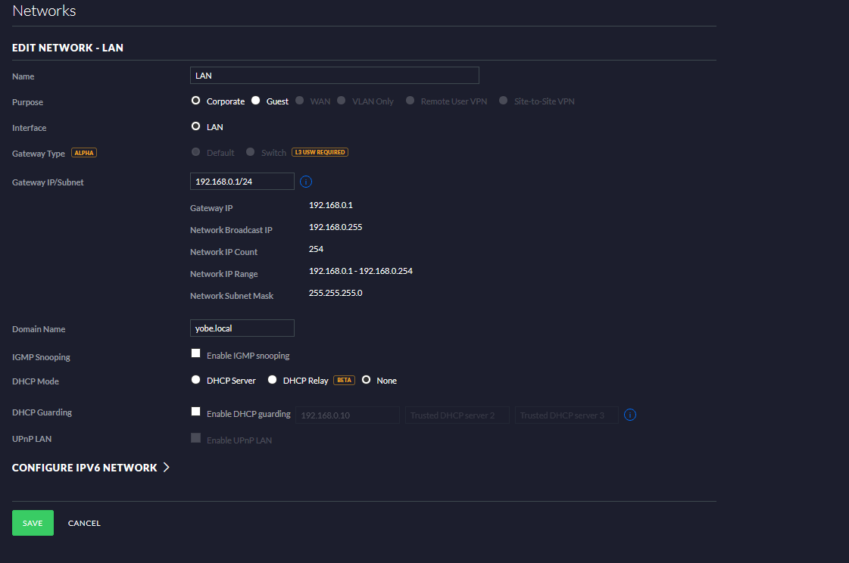Click the network Name input field
The height and width of the screenshot is (563, 849).
[x=334, y=75]
